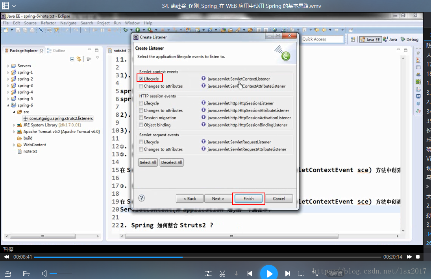Expand Apache Tomcat v6.0 library node
The image size is (431, 279).
[x=14, y=132]
